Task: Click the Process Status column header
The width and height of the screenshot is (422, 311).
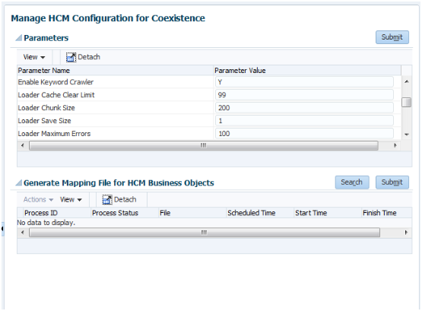Action: [115, 213]
